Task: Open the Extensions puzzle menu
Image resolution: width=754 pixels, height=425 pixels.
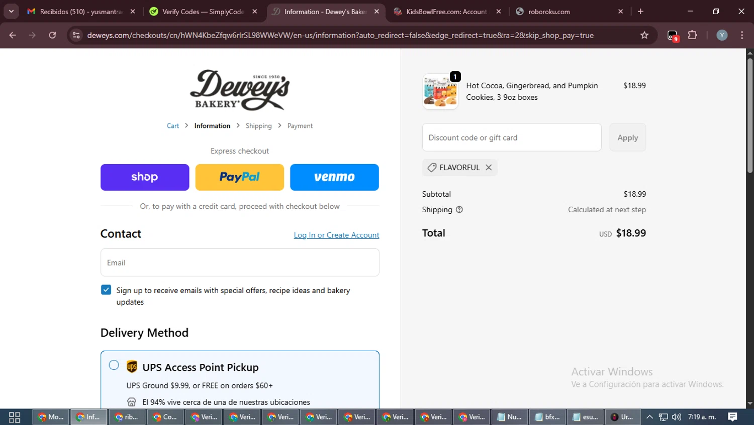Action: [693, 35]
